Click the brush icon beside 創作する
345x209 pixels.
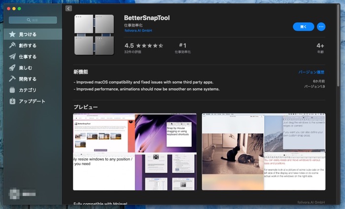[12, 45]
